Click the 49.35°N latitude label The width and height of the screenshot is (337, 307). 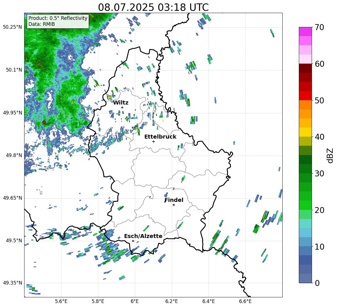[x=13, y=283]
